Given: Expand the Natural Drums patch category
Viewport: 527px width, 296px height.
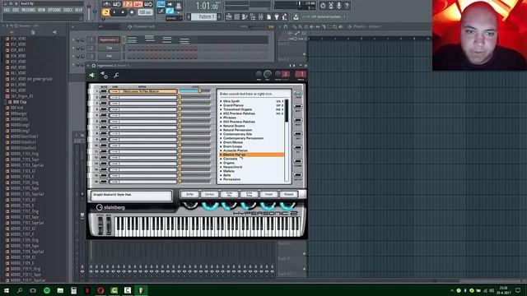Looking at the screenshot, I should (221, 126).
